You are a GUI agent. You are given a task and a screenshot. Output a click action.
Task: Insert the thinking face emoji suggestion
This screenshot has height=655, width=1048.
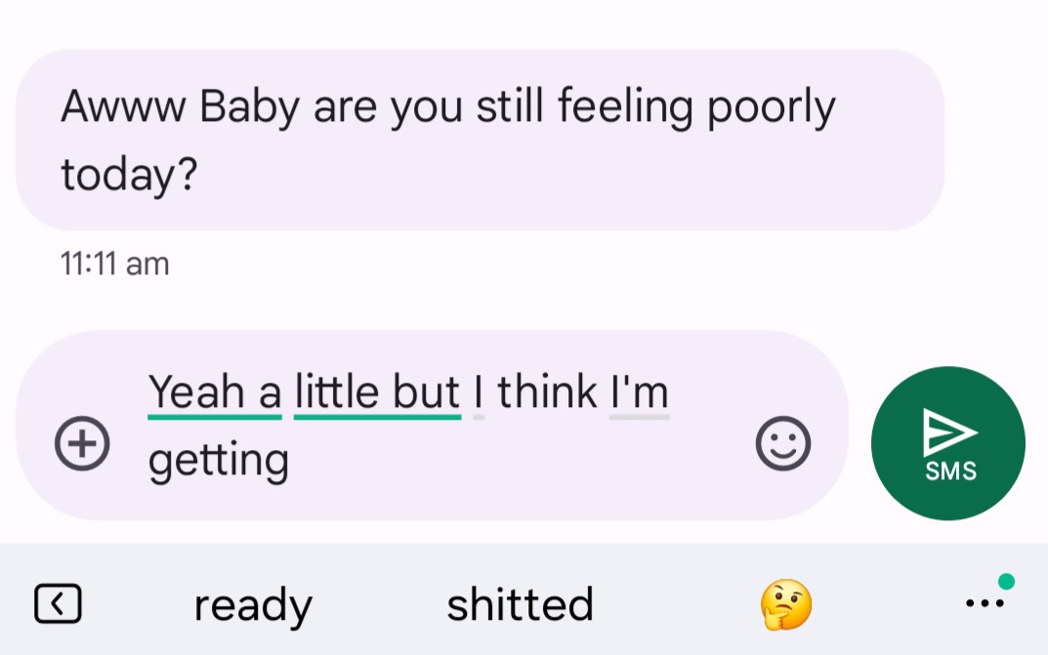tap(785, 605)
